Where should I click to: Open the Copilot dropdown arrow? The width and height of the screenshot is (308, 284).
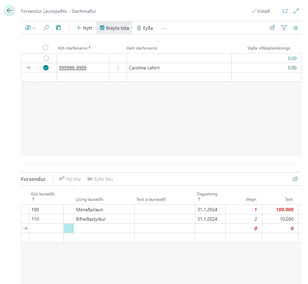point(34,28)
